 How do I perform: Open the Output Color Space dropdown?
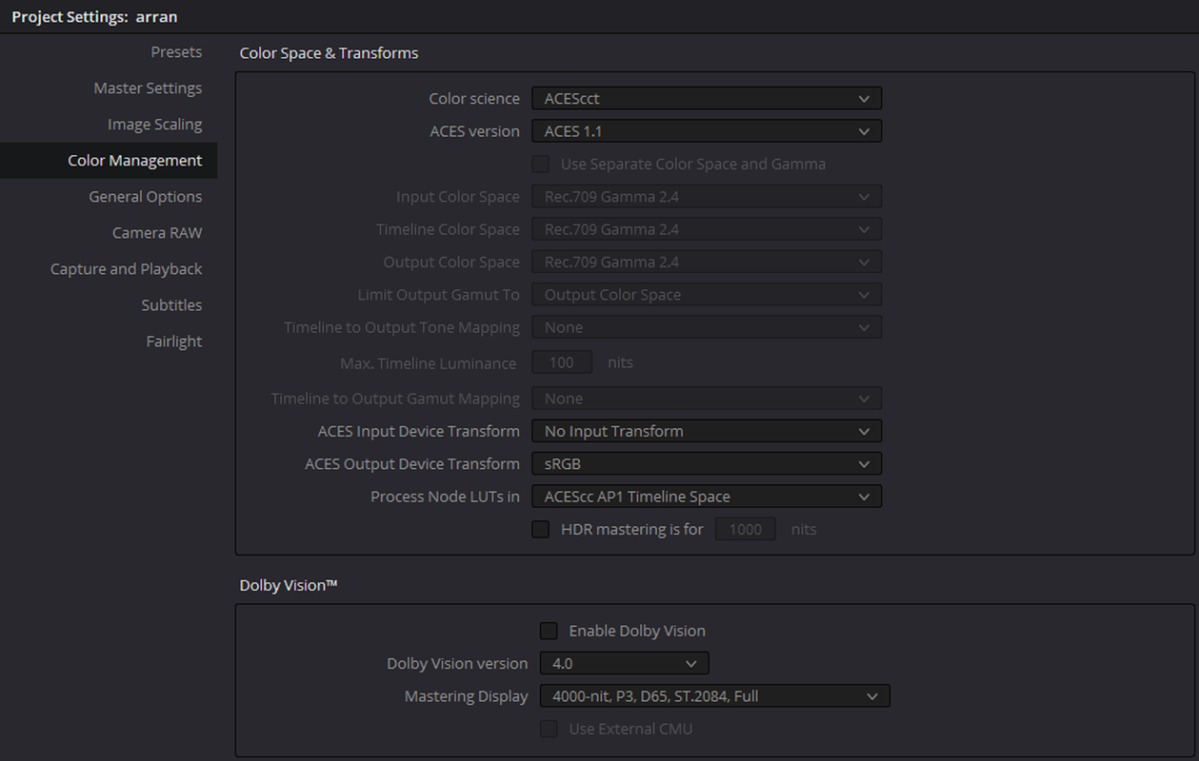[x=707, y=262]
